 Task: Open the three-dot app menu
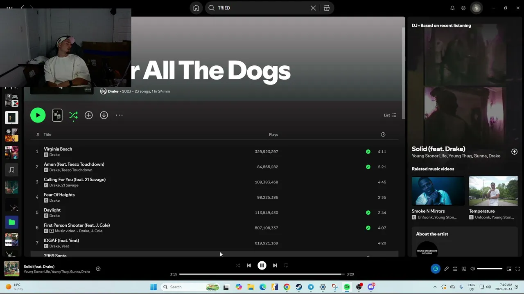tap(9, 8)
